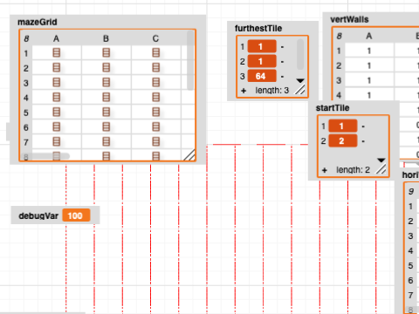The height and width of the screenshot is (314, 419).
Task: Click furthestTile item 1 value field
Action: tap(262, 46)
